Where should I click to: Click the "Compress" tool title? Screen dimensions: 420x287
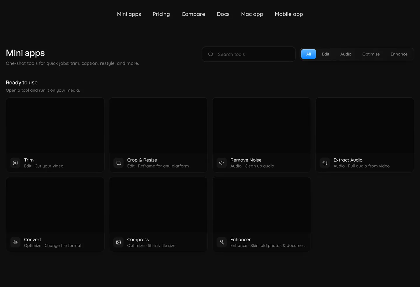tap(138, 240)
